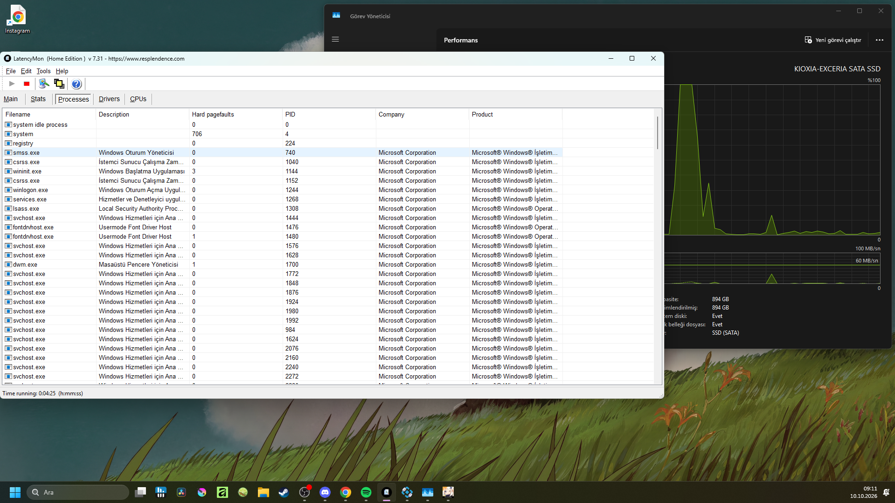Open the Edit menu in LatencyMon
The height and width of the screenshot is (503, 895).
click(26, 71)
